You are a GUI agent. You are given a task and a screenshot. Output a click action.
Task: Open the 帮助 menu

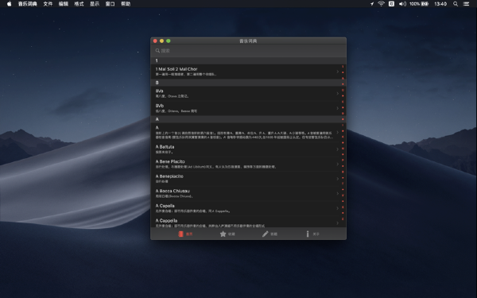[x=126, y=4]
